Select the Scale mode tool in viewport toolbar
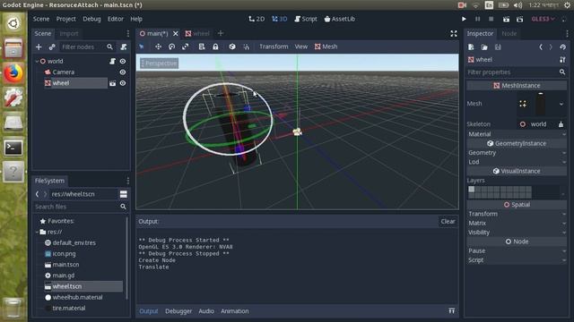 point(186,47)
